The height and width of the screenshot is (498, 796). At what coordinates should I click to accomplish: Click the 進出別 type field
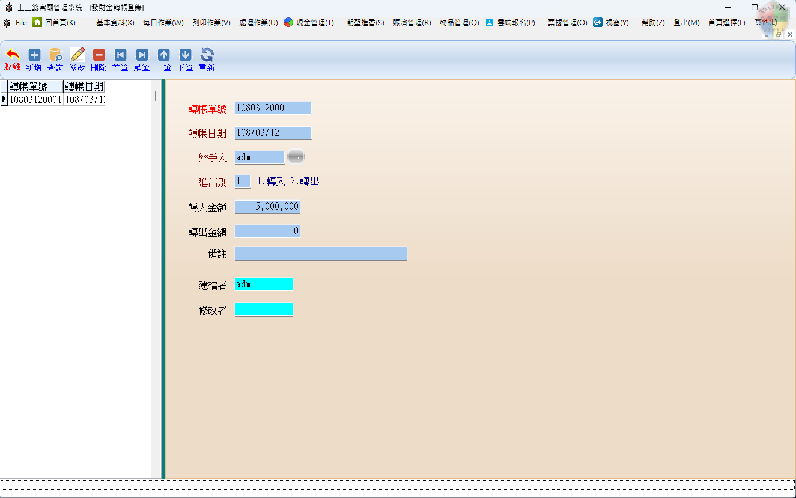[242, 181]
